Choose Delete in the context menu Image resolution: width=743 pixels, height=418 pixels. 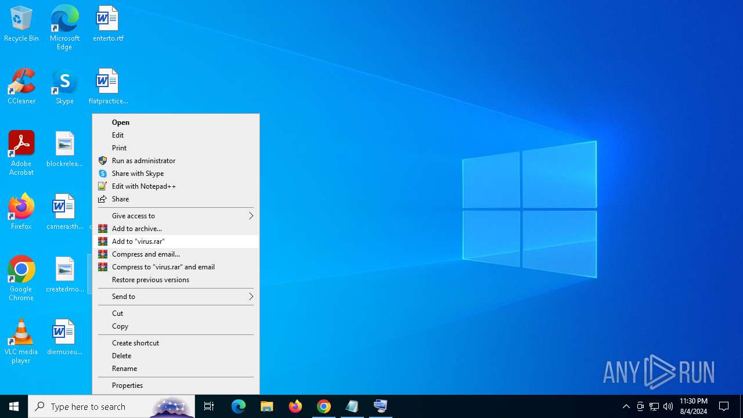pos(176,355)
